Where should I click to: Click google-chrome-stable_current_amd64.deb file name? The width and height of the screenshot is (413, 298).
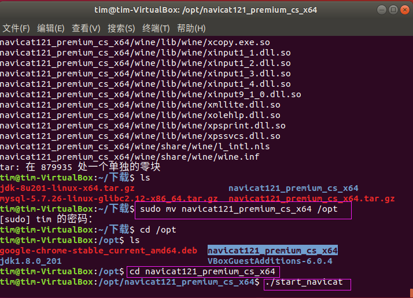tap(98, 251)
